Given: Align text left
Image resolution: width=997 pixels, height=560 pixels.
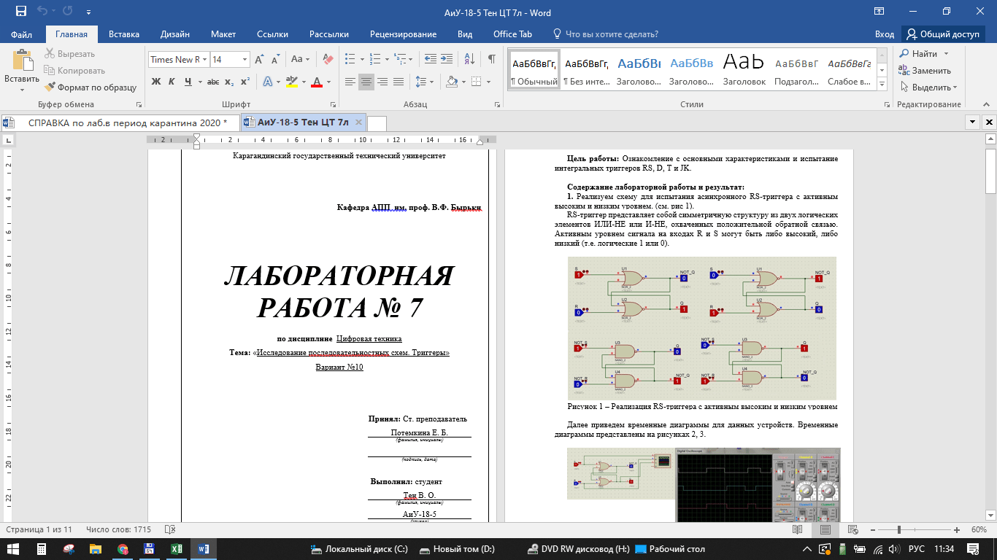Looking at the screenshot, I should [350, 82].
